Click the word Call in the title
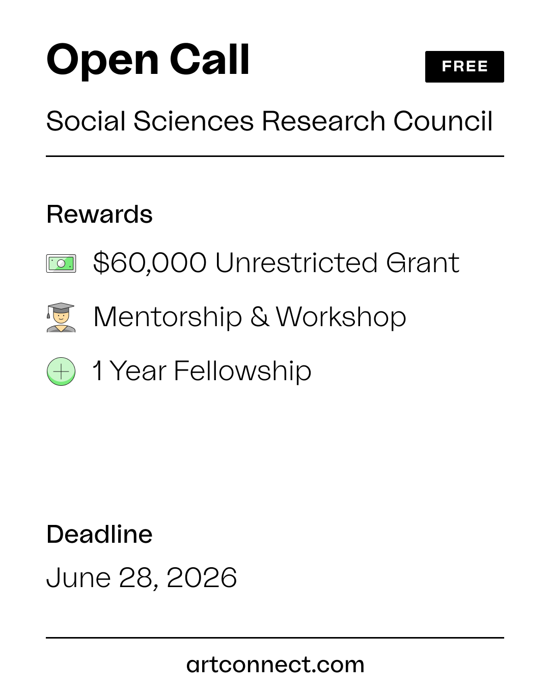 tap(209, 59)
